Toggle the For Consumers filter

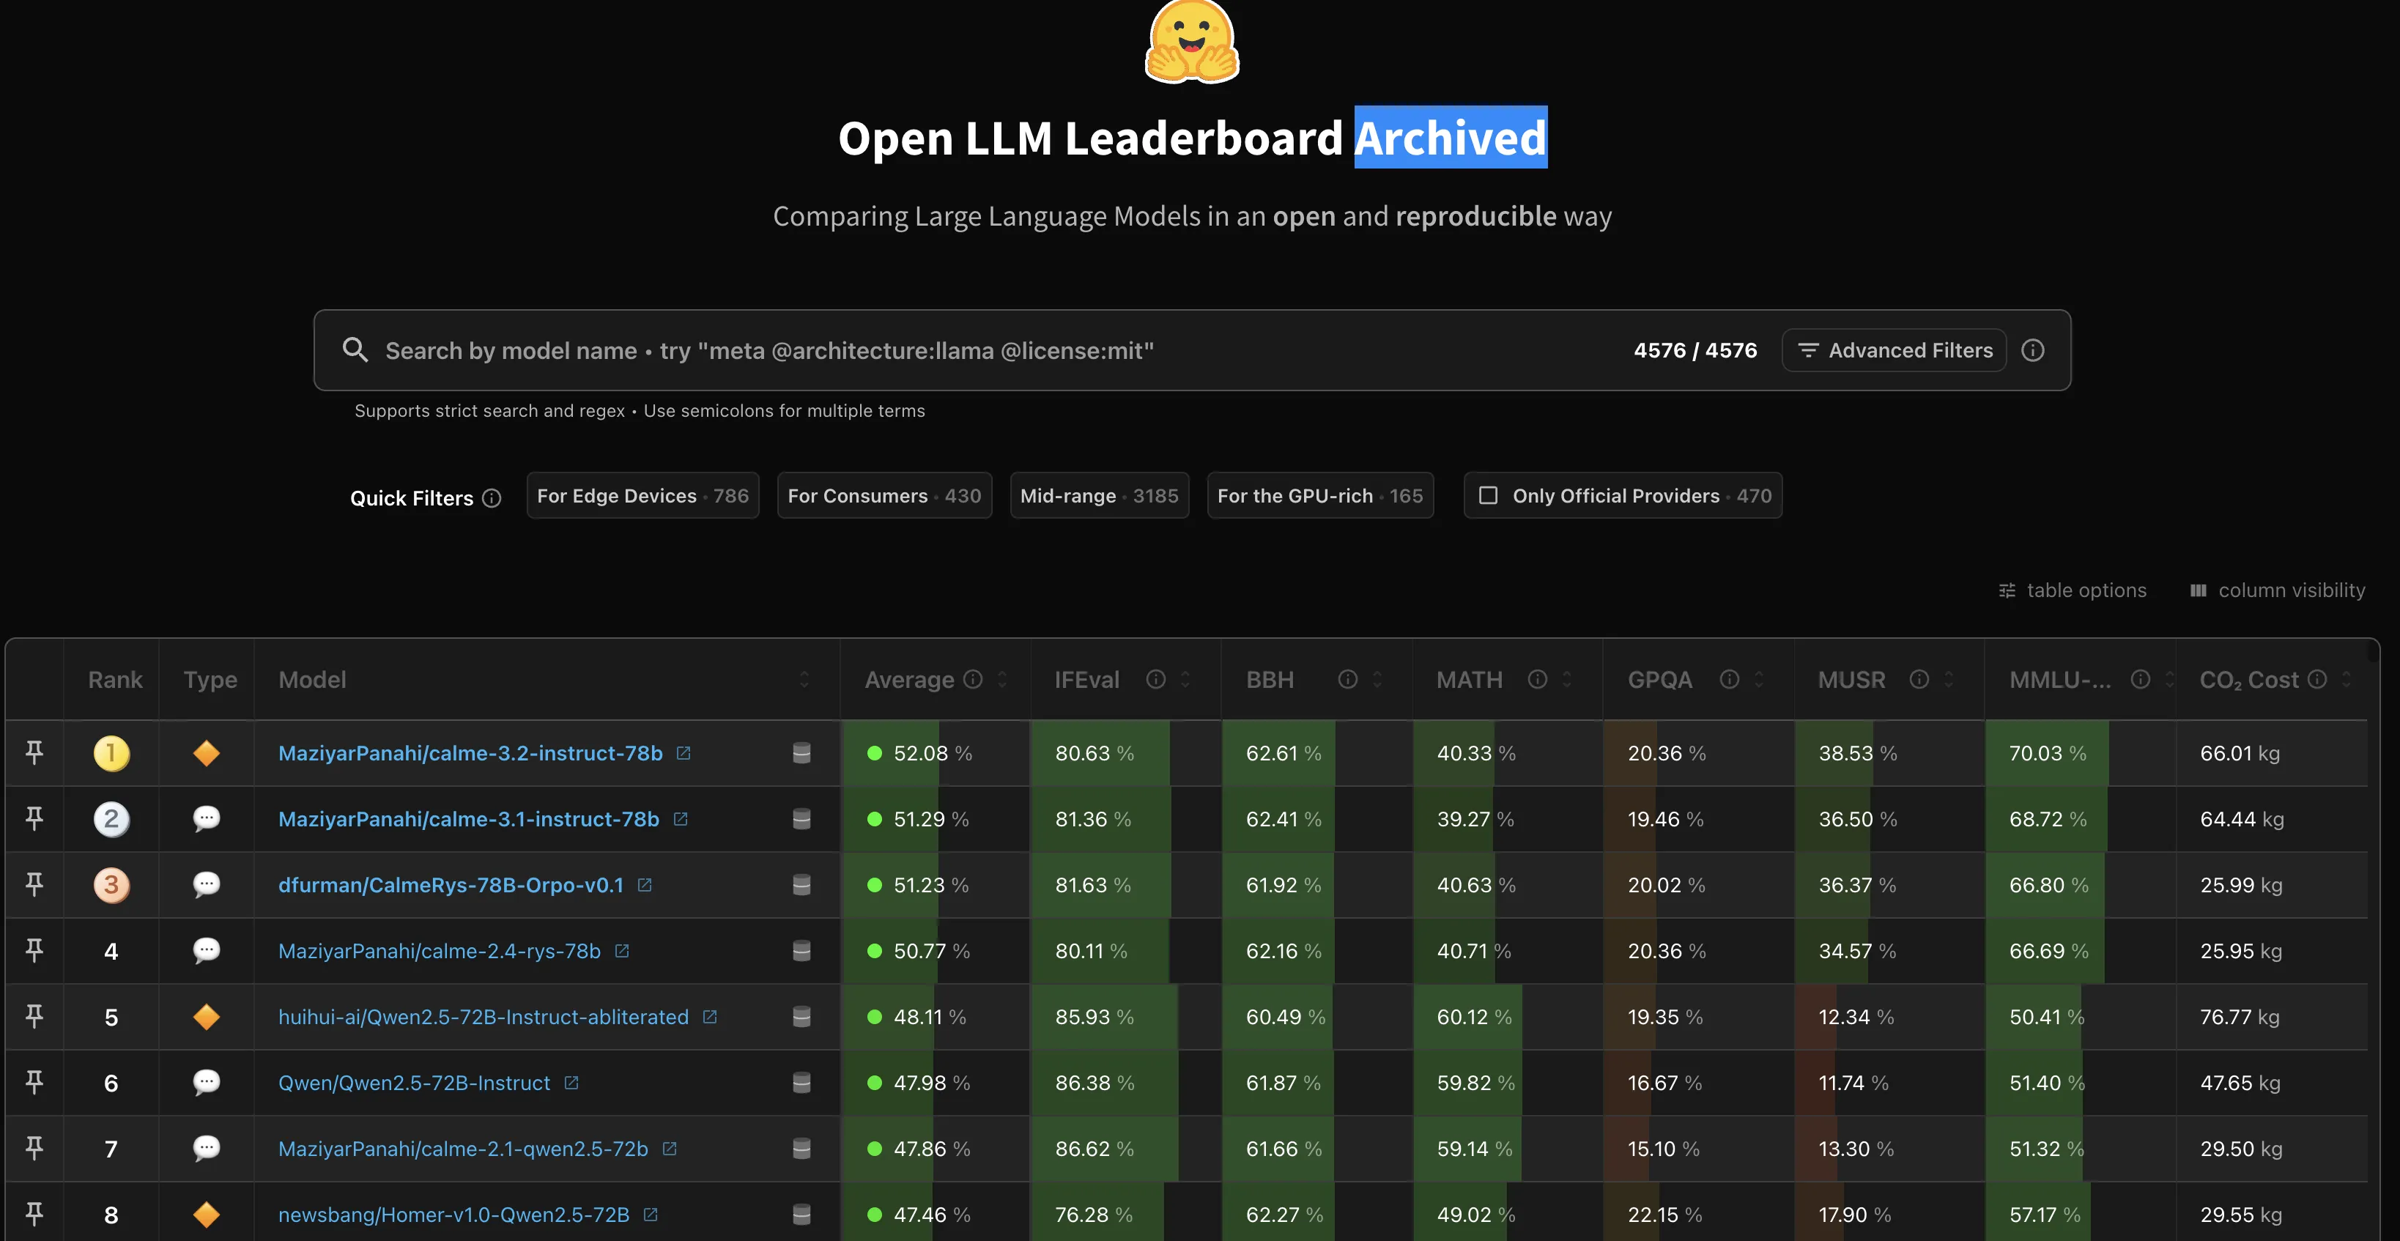[884, 496]
